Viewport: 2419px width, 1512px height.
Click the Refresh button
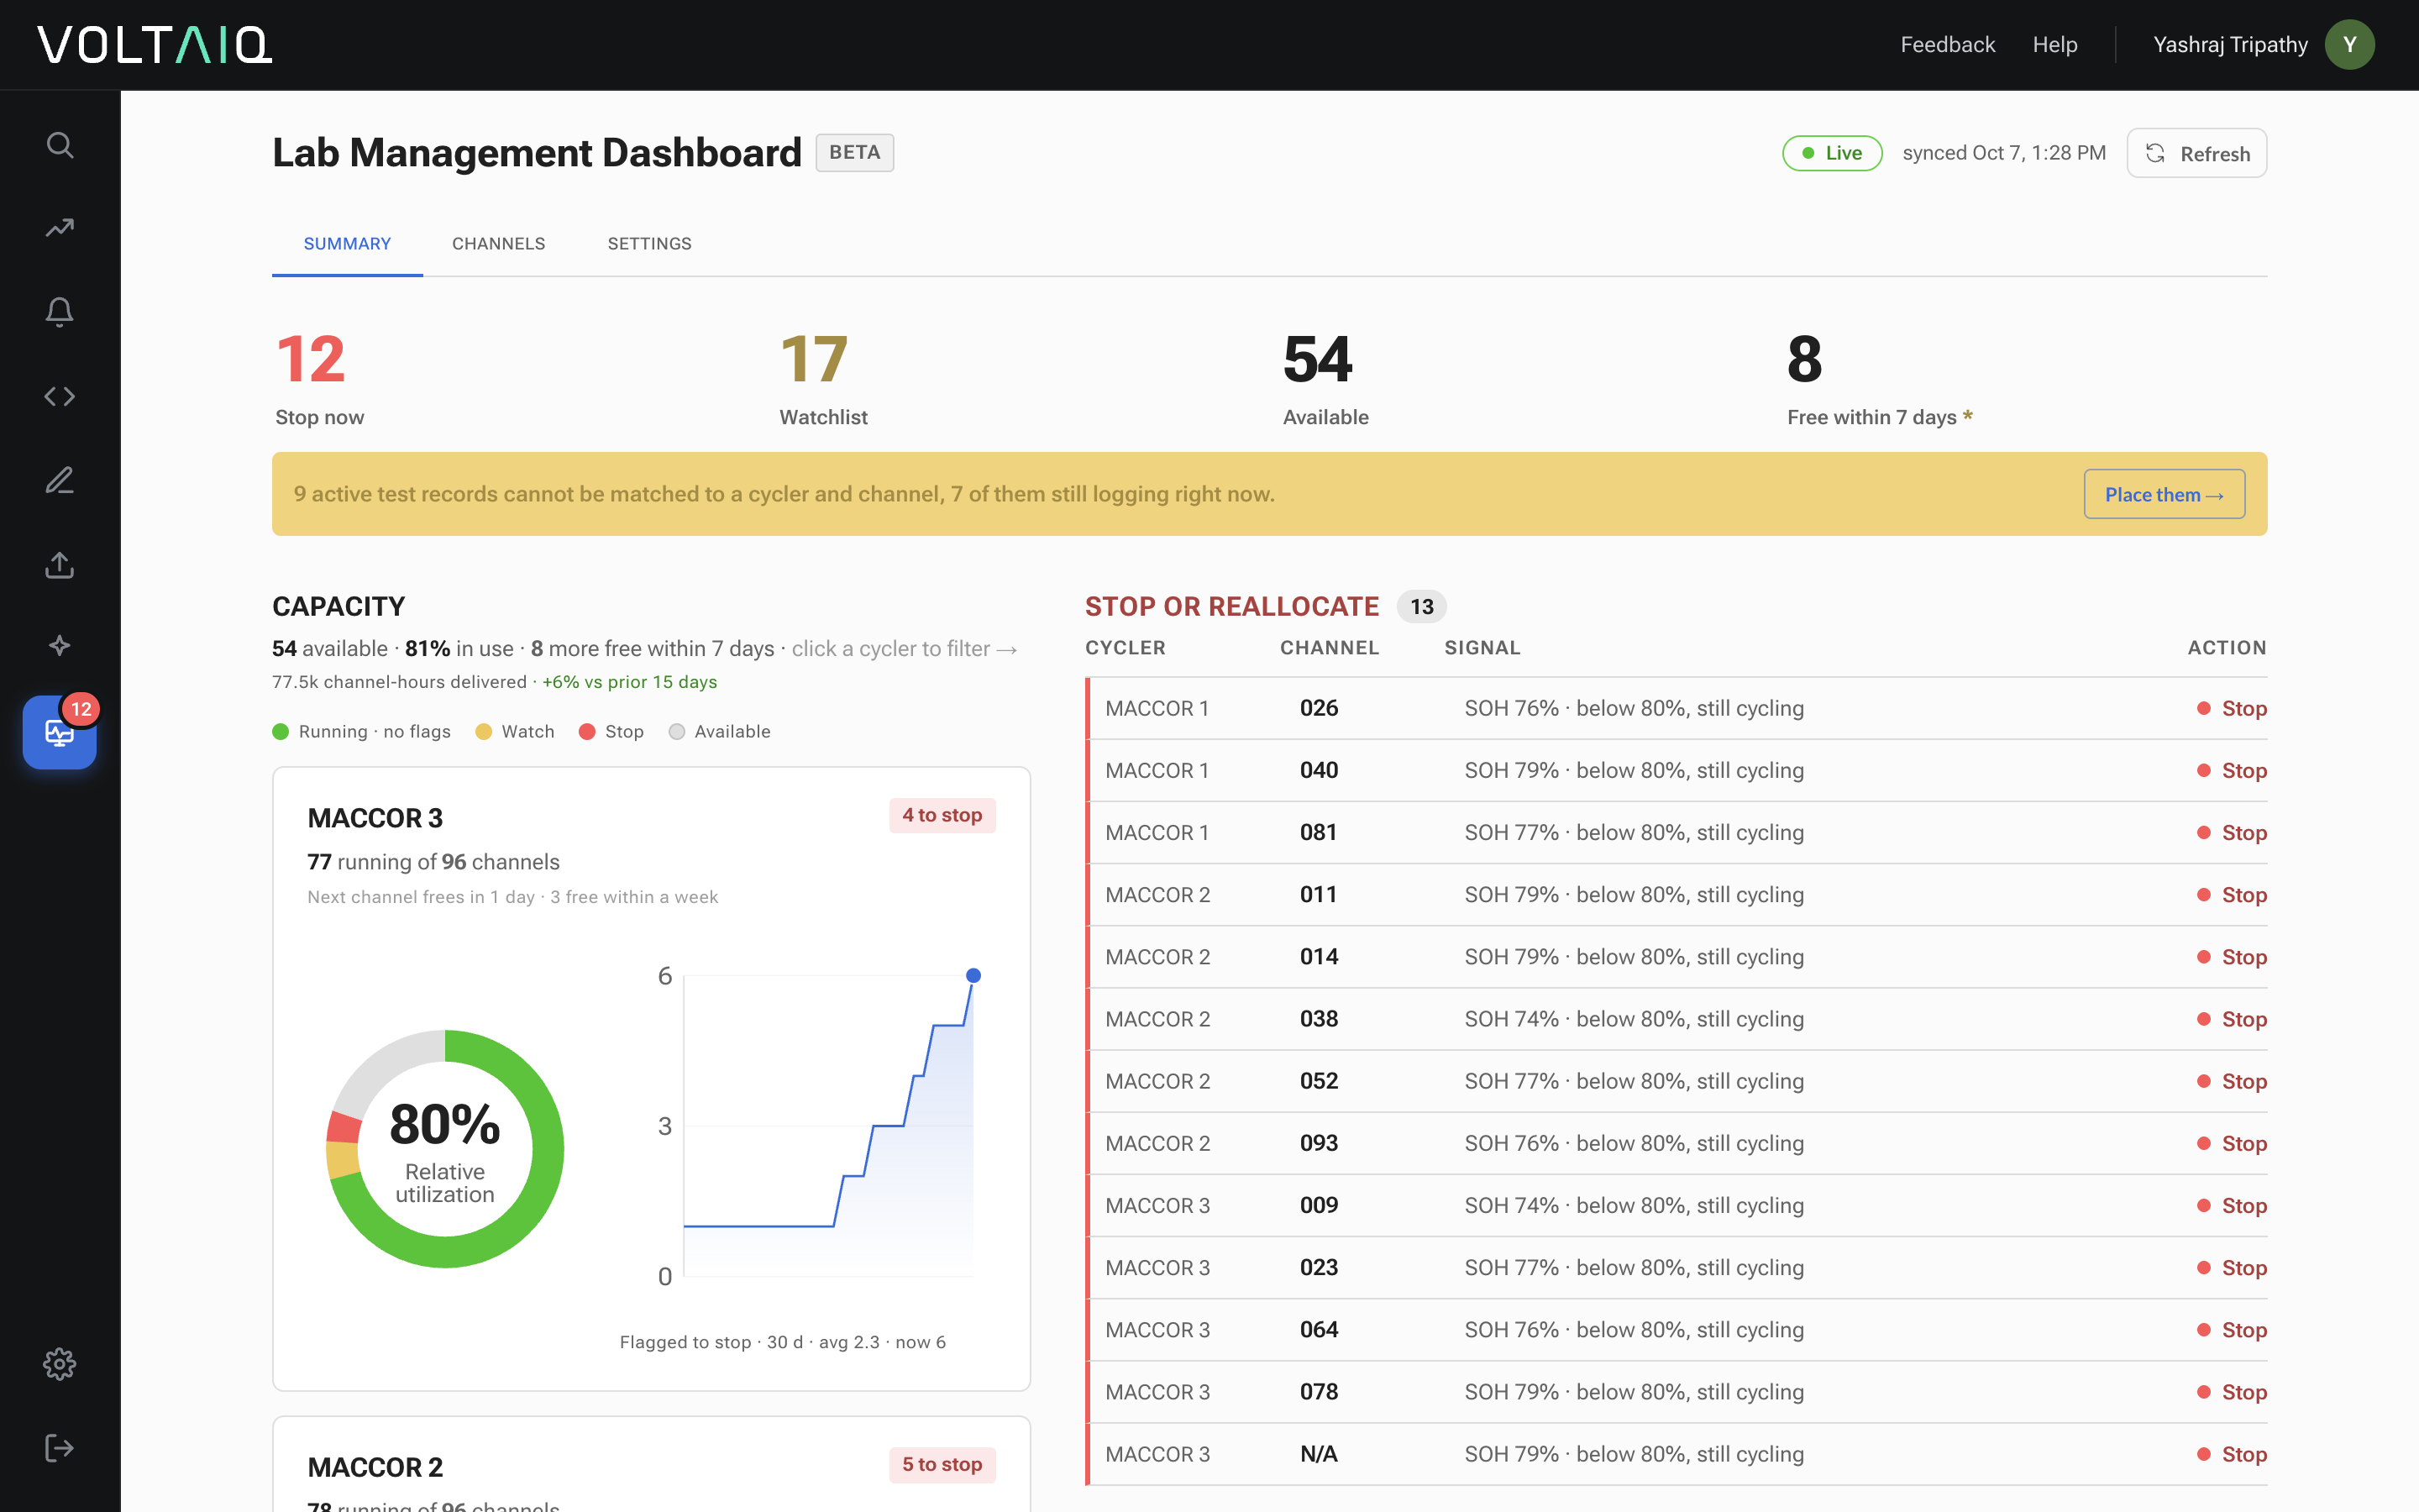(x=2196, y=153)
